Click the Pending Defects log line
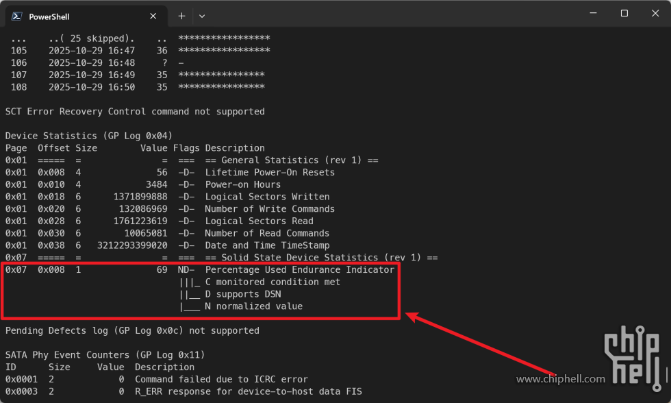 (x=132, y=330)
